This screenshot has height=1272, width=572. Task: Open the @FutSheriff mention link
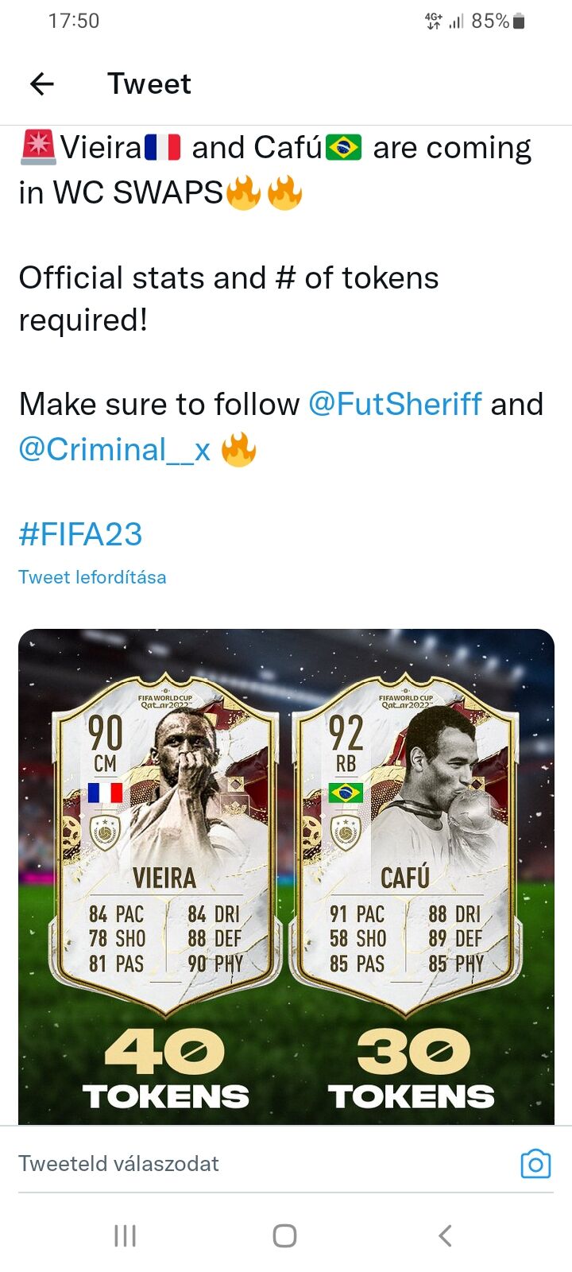coord(394,404)
